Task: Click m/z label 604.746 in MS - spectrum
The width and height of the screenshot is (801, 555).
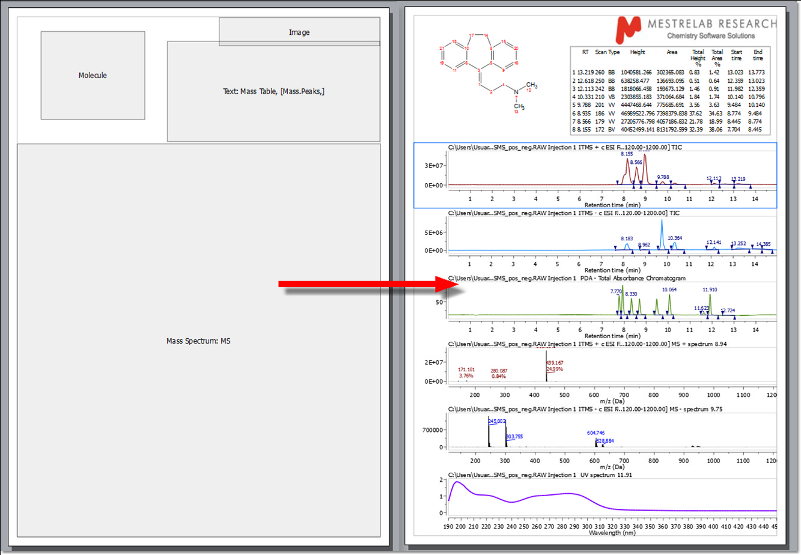Action: tap(596, 432)
